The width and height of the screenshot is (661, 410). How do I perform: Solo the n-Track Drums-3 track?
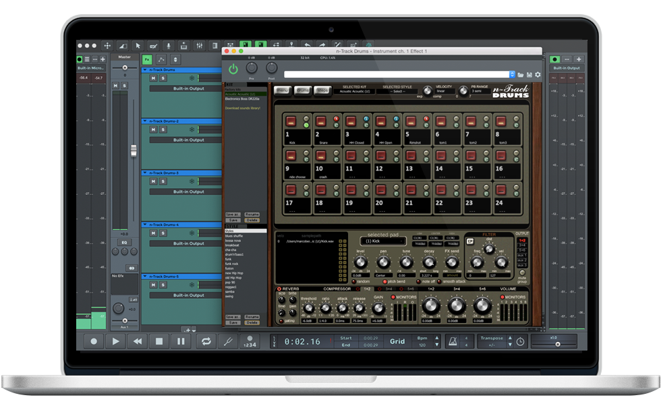point(163,181)
